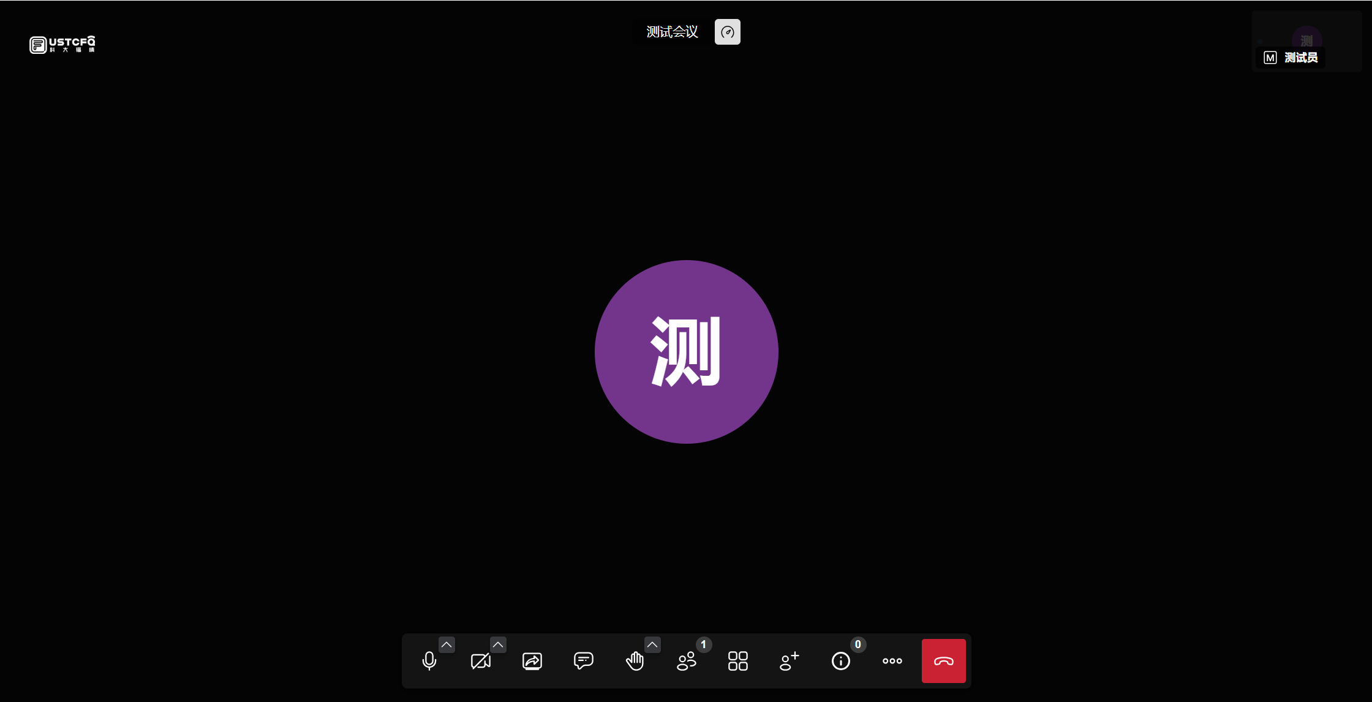Click the central 测 avatar circle
Viewport: 1372px width, 702px height.
coord(686,352)
